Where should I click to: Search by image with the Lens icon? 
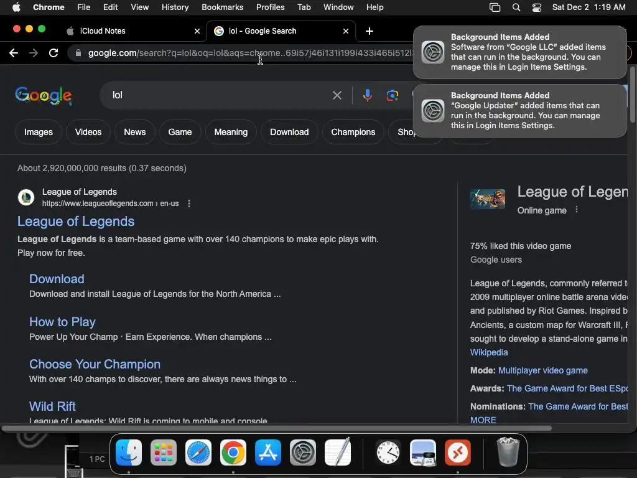pos(392,95)
